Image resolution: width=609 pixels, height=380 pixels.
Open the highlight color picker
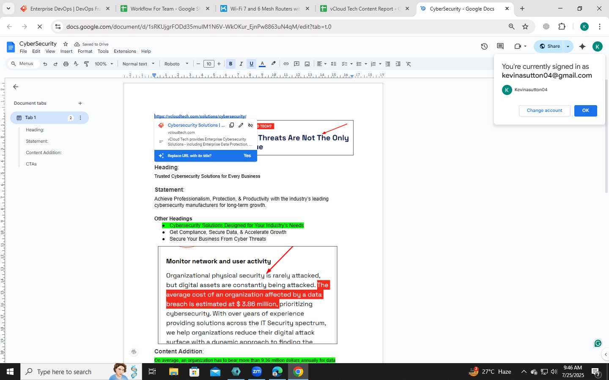(x=273, y=64)
